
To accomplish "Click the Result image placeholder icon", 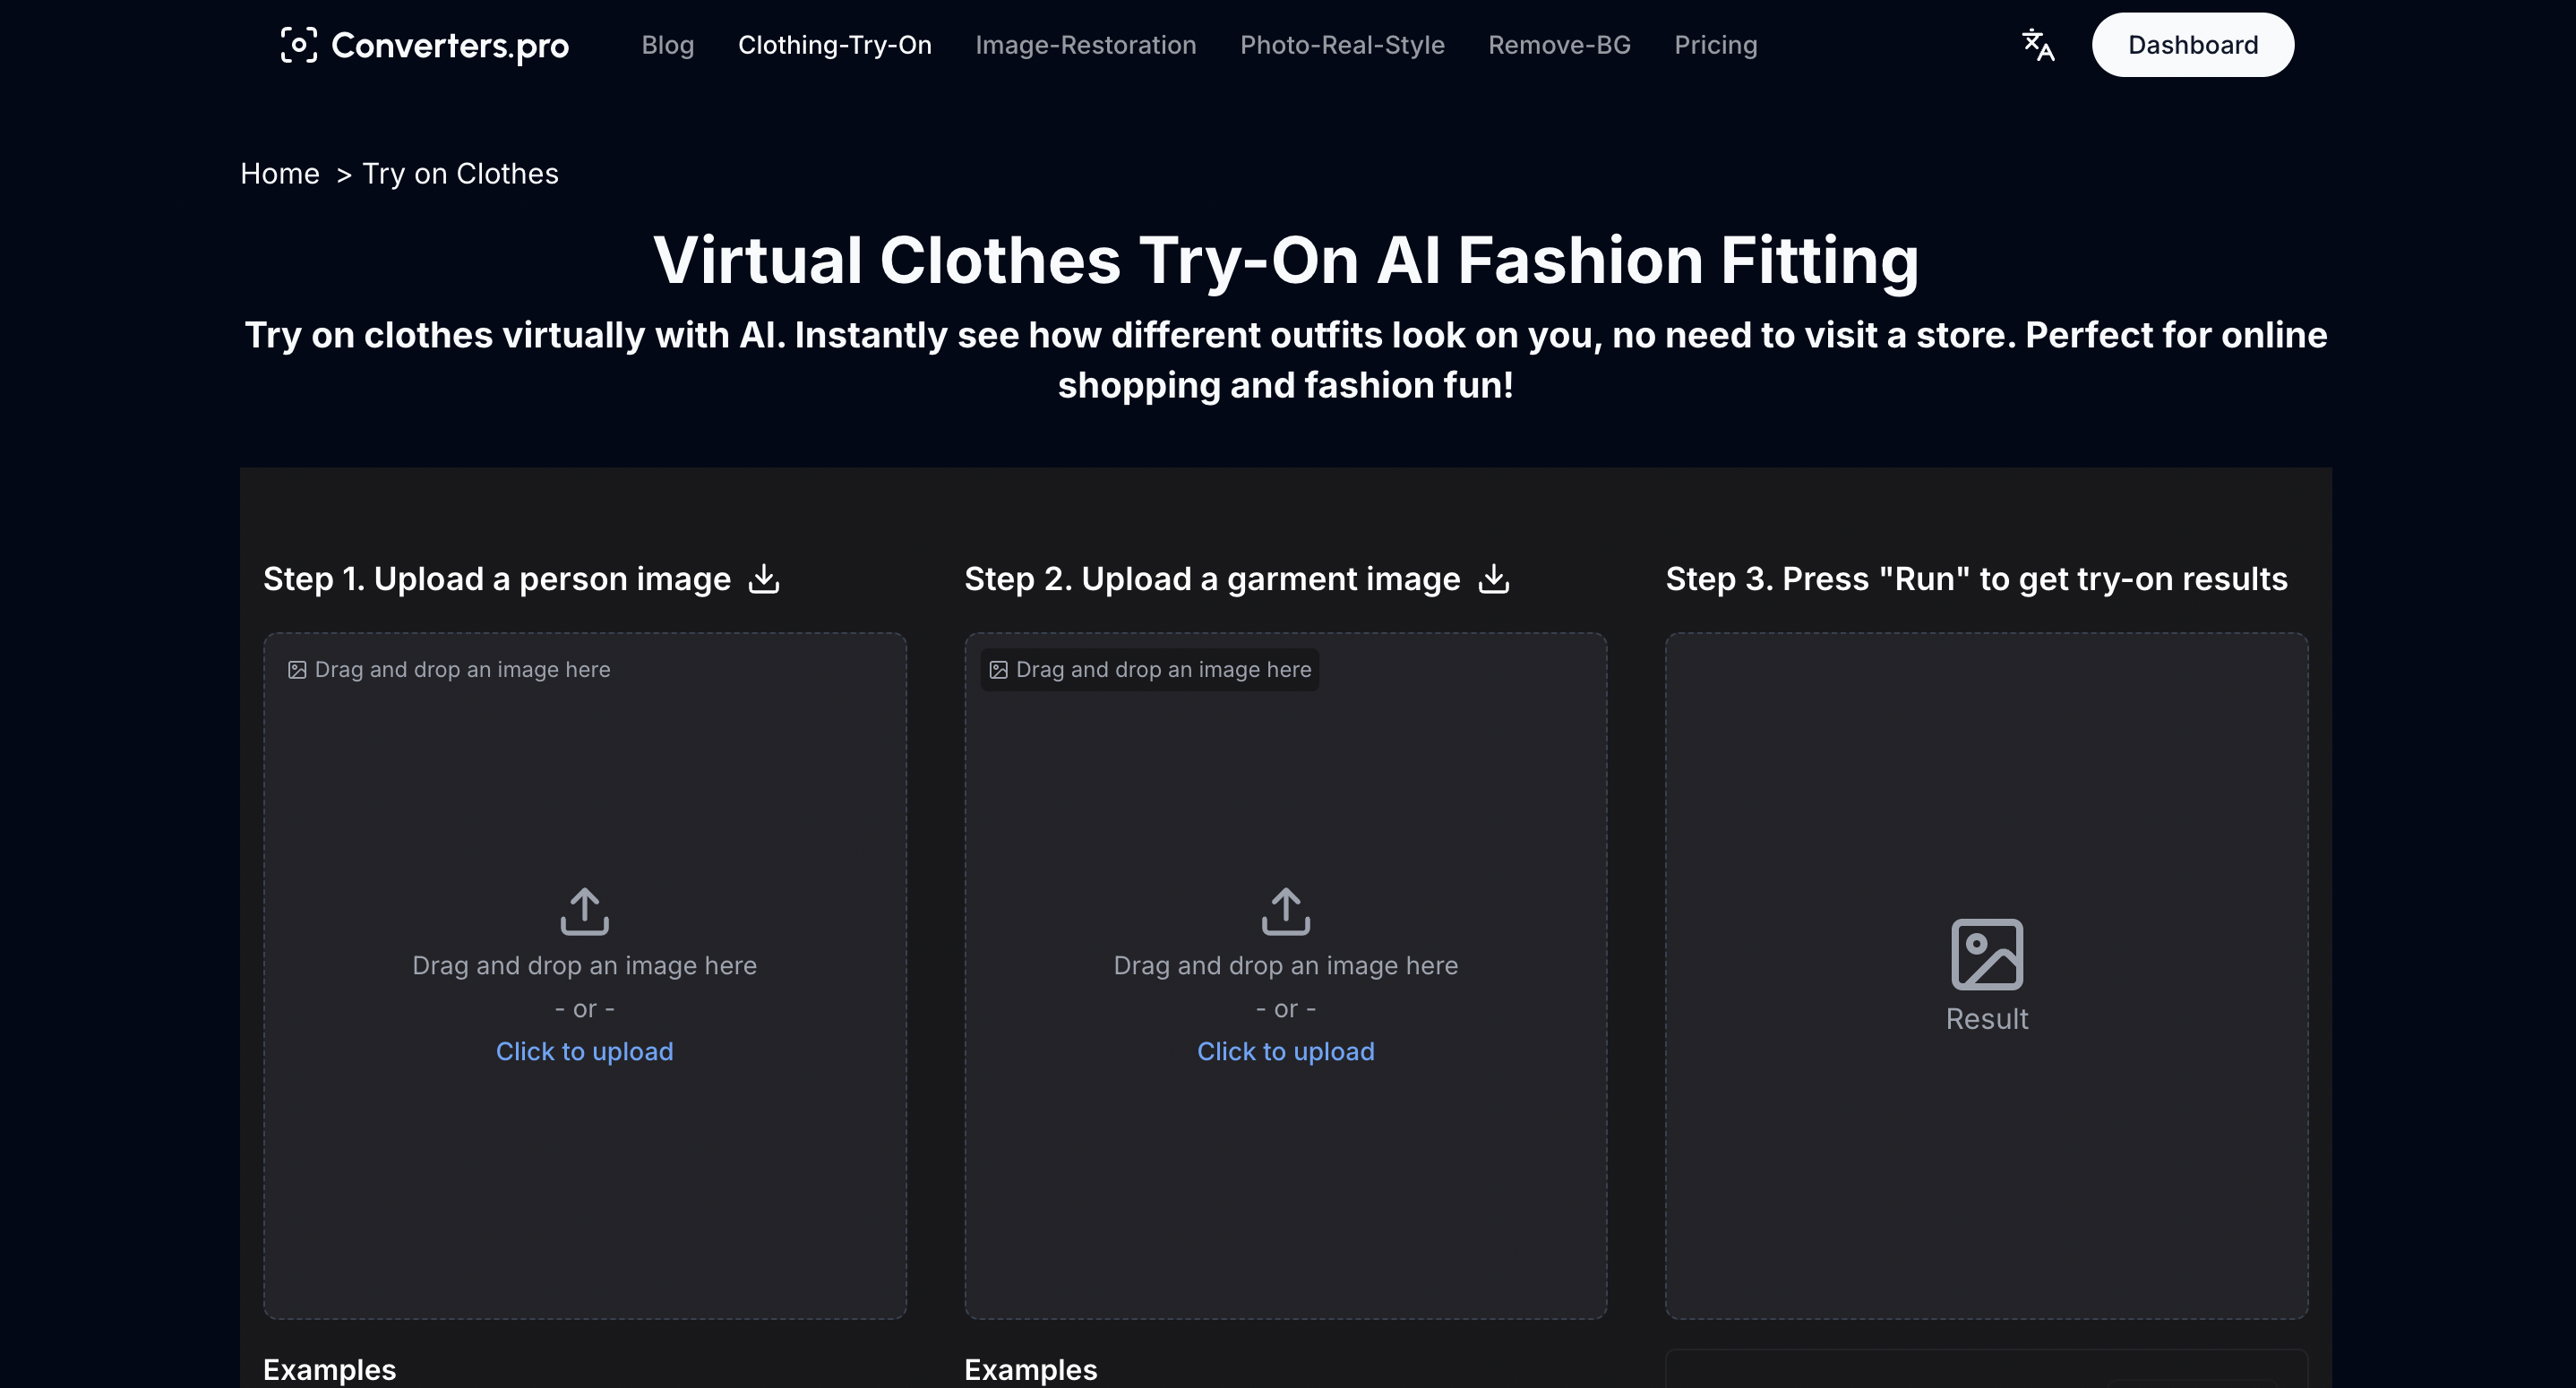I will 1987,954.
